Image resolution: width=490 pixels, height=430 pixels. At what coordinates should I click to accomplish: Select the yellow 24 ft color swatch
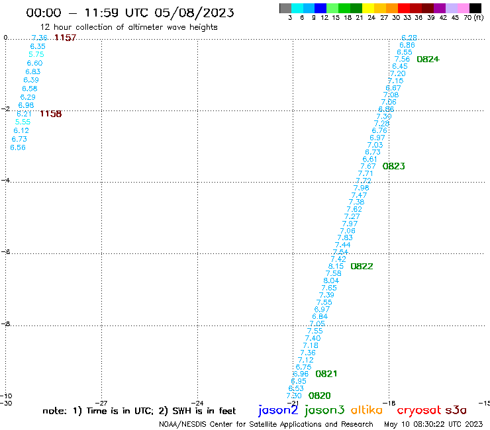368,8
